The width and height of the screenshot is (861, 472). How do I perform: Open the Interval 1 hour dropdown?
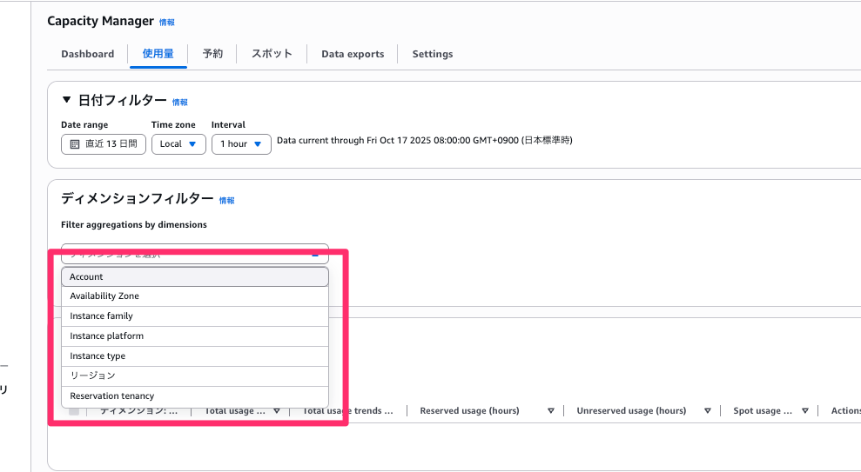click(x=242, y=144)
